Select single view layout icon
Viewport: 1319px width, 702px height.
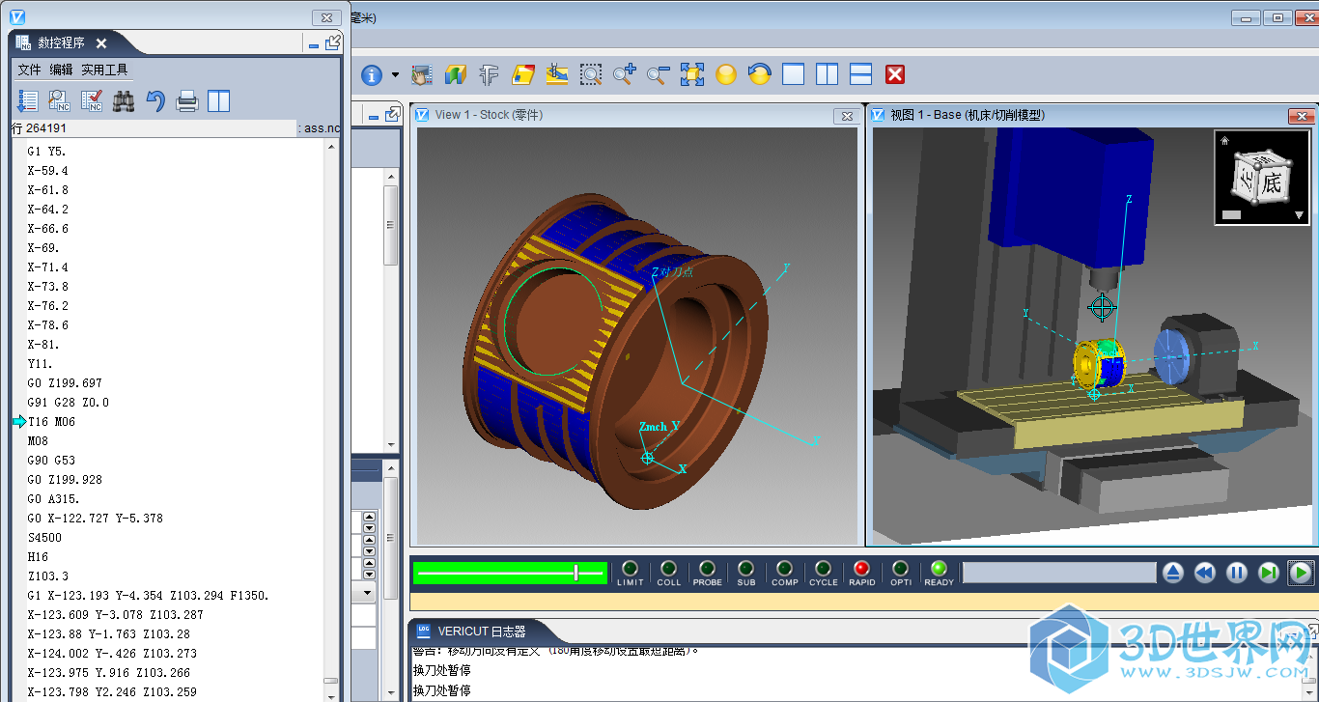[794, 74]
